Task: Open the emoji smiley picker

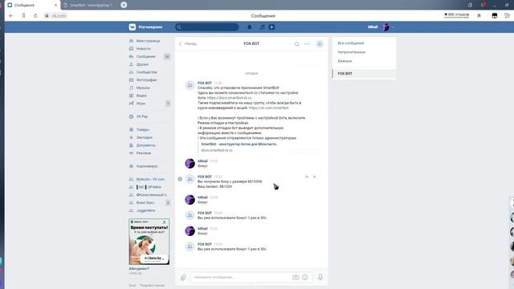Action: tap(305, 277)
